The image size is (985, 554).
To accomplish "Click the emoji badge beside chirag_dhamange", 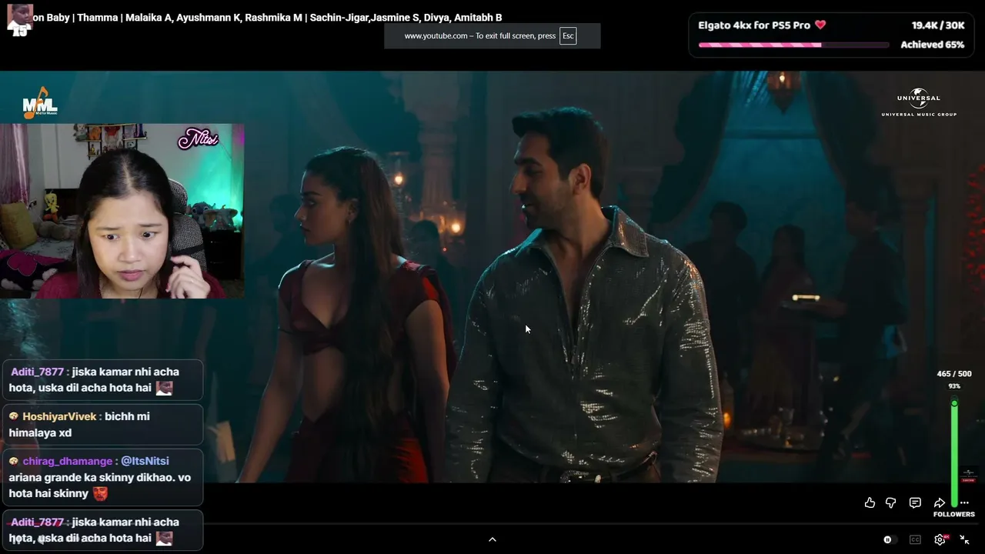I will point(14,461).
